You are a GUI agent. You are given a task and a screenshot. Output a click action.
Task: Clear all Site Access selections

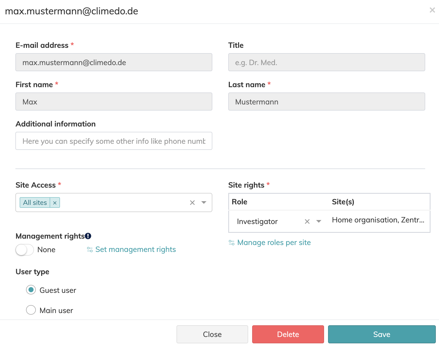[192, 203]
